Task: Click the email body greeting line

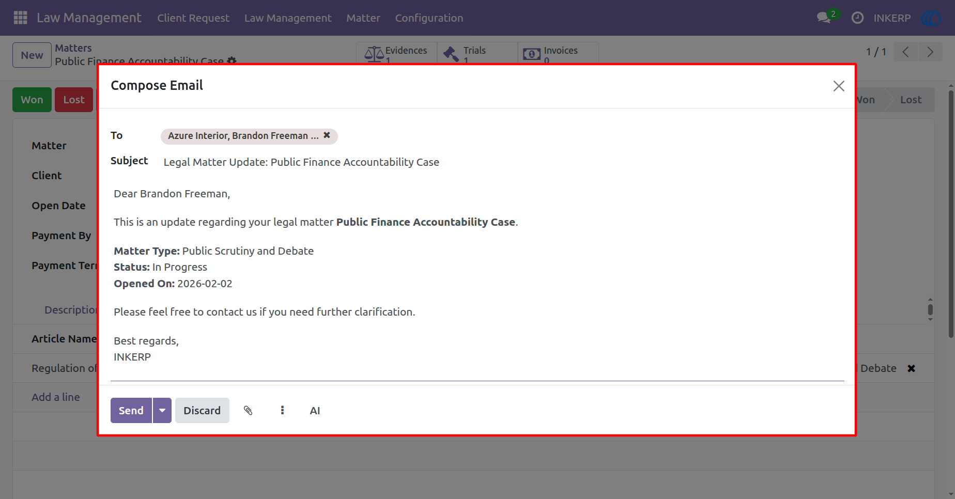Action: [172, 194]
